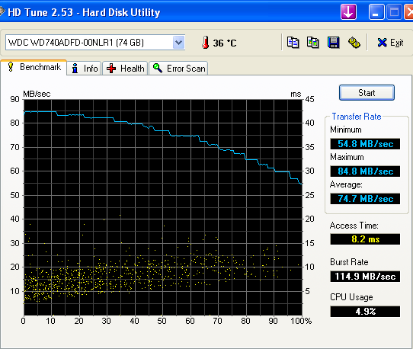The width and height of the screenshot is (413, 349).
Task: Click the Exit button
Action: [390, 43]
